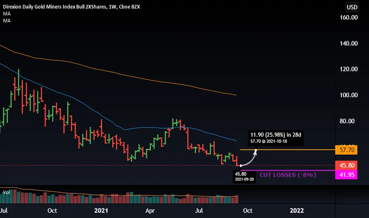Click the 160.00 price axis value
The image size is (369, 218).
pyautogui.click(x=348, y=17)
